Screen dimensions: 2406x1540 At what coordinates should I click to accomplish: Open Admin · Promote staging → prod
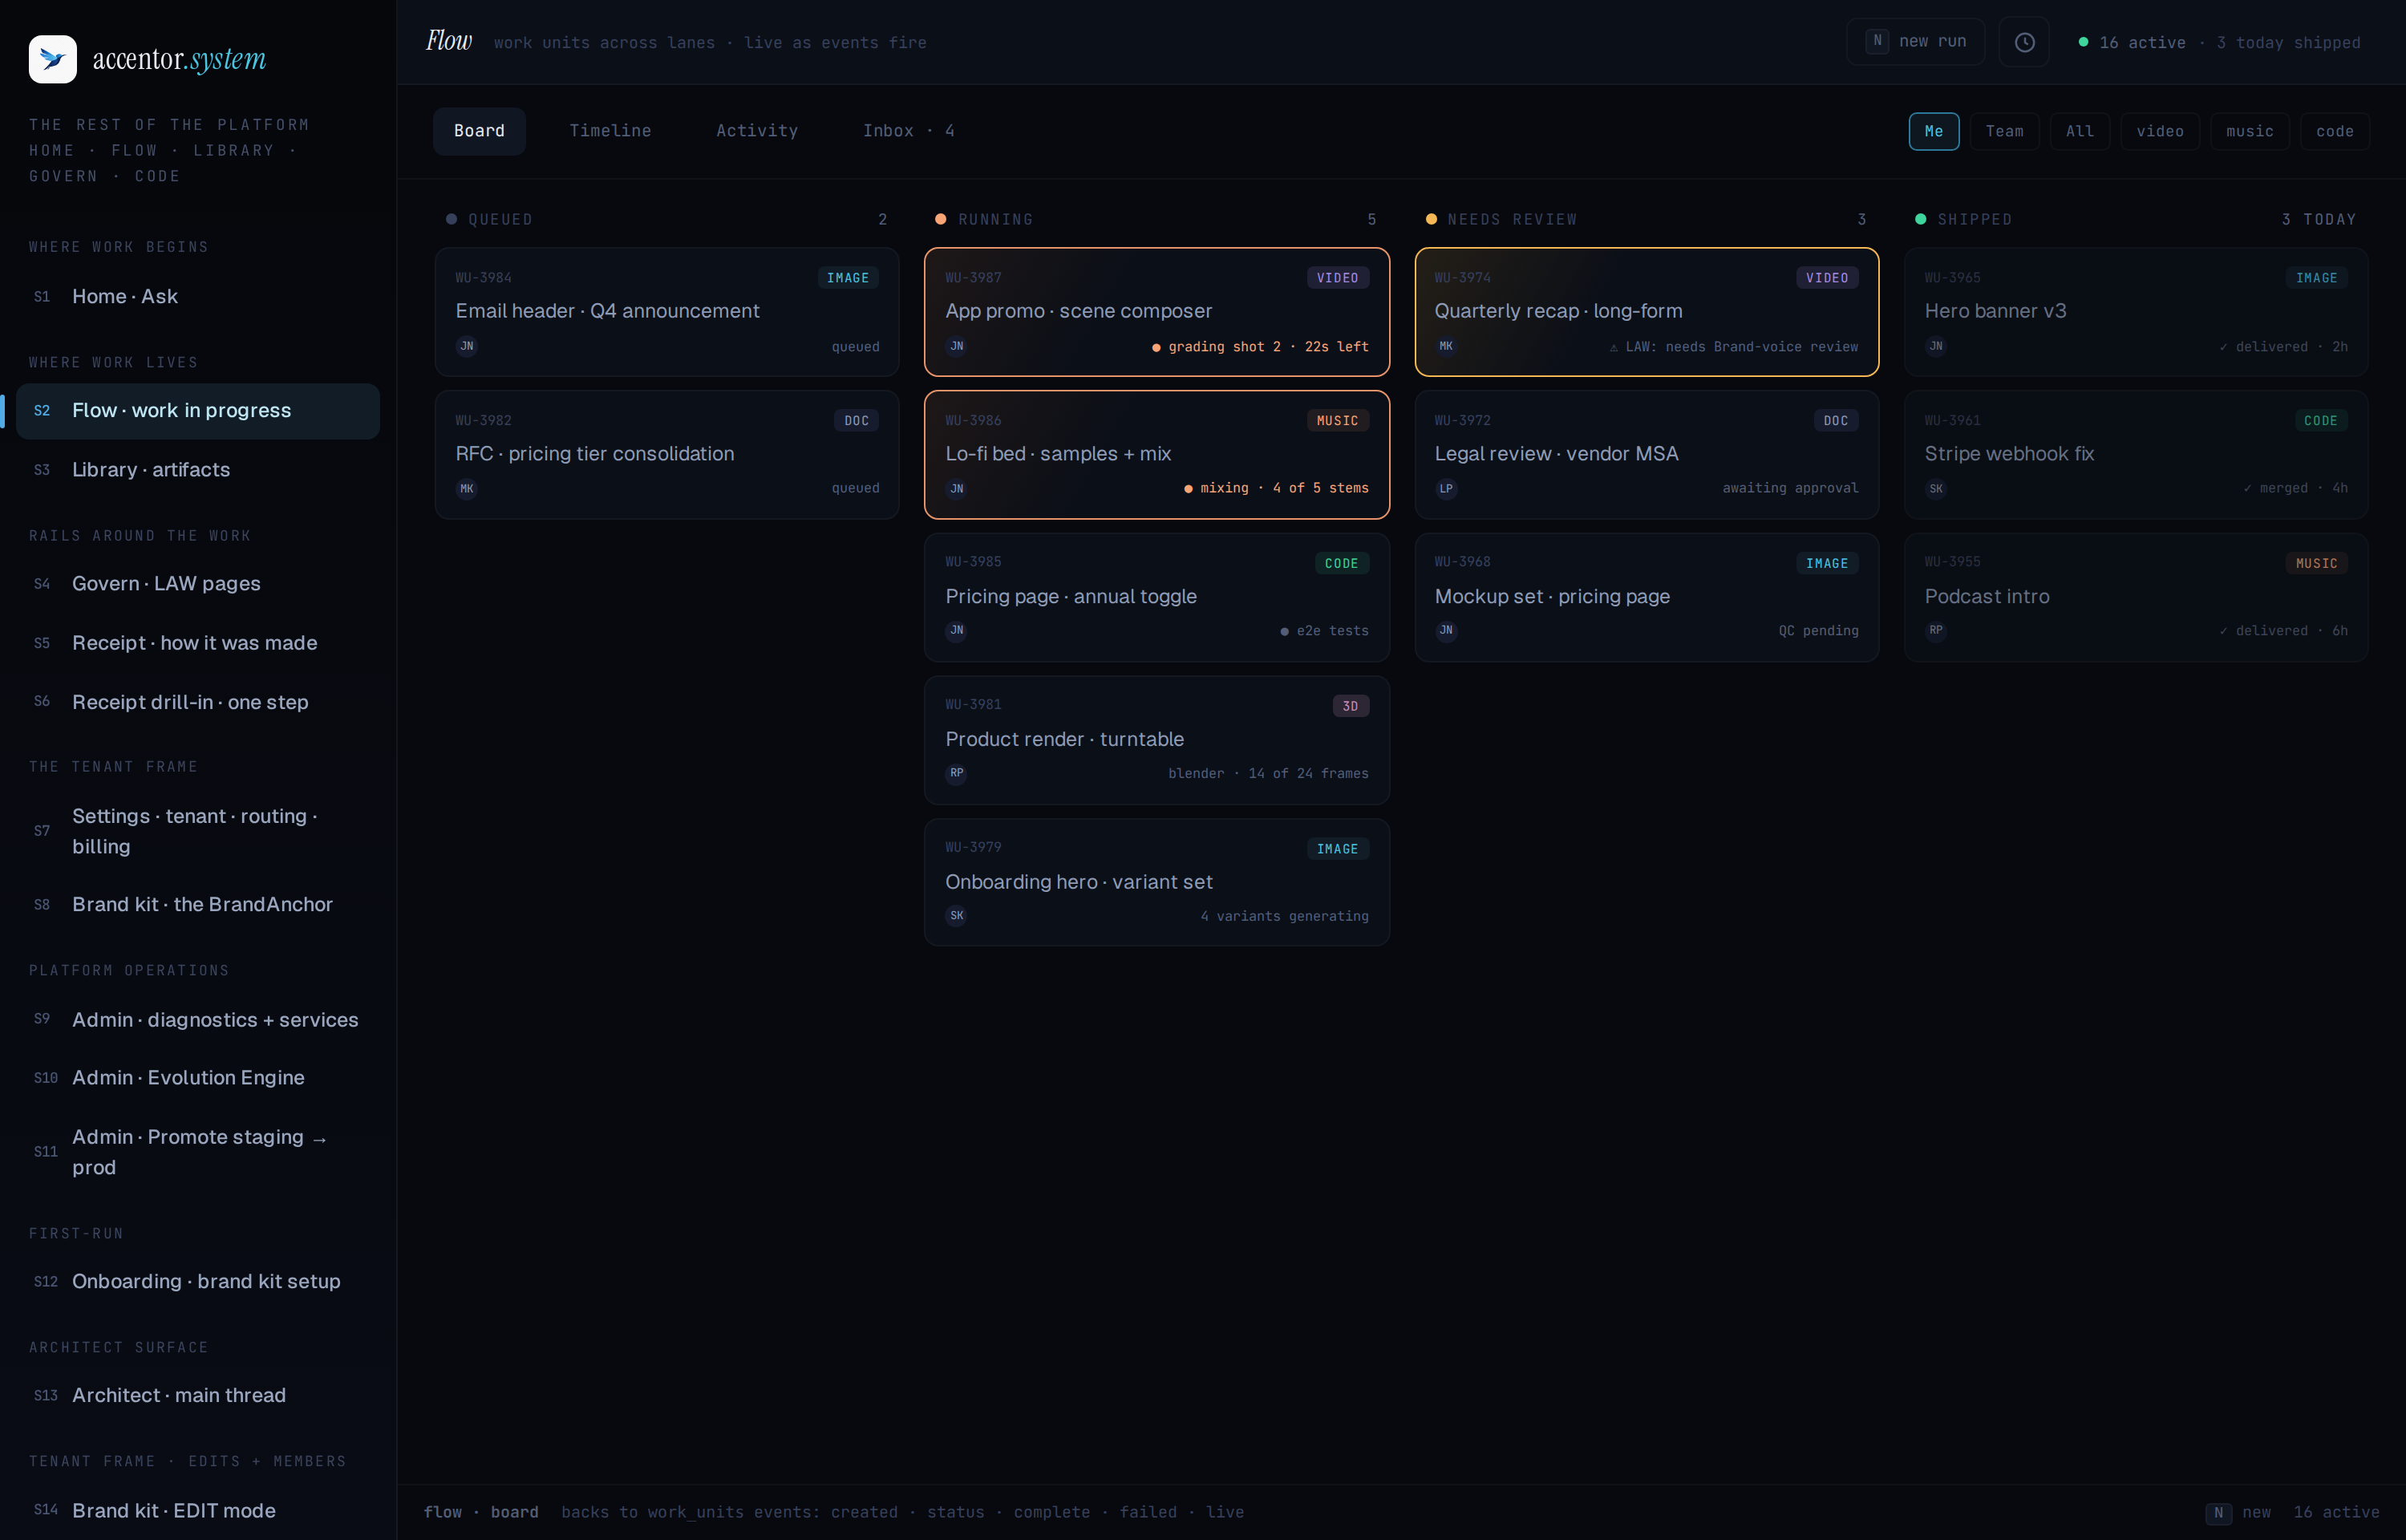198,1152
